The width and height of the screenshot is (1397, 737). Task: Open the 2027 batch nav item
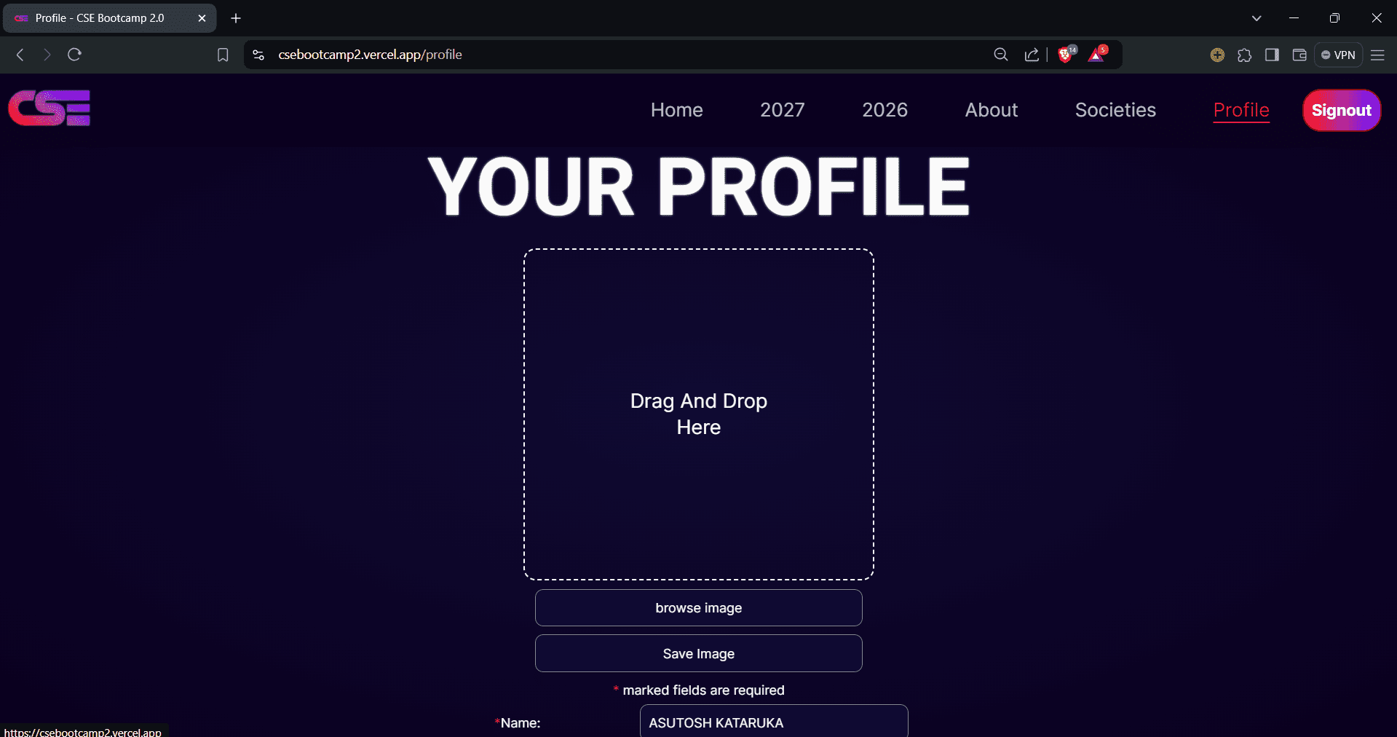pyautogui.click(x=783, y=110)
